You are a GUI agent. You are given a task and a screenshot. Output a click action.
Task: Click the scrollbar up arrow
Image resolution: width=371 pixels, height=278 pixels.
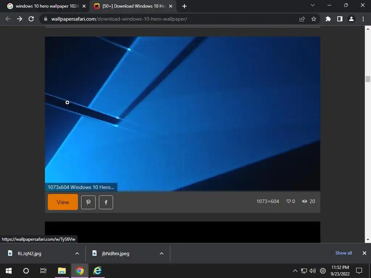pos(368,29)
